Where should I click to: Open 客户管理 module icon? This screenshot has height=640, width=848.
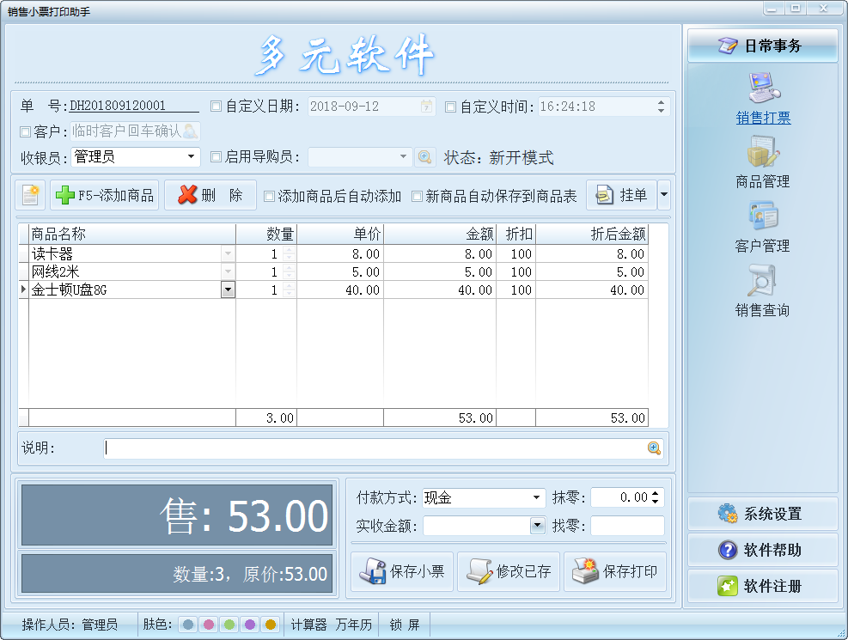click(x=763, y=227)
